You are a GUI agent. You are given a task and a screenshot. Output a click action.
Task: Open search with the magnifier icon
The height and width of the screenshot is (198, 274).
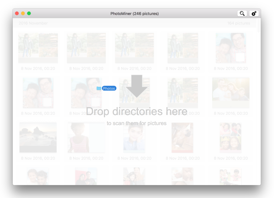pyautogui.click(x=242, y=14)
